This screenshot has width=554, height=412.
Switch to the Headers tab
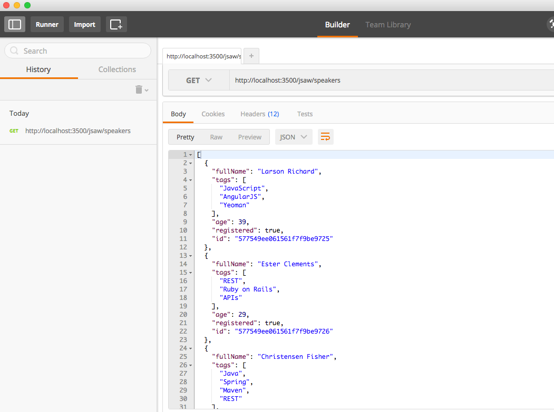[x=260, y=114]
